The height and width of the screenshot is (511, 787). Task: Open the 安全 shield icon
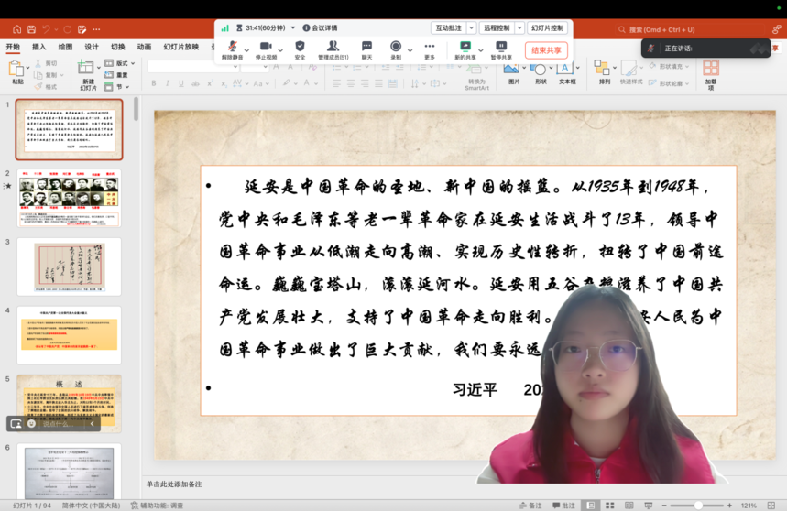pos(300,47)
